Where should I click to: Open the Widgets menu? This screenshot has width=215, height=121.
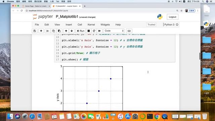coord(105,25)
